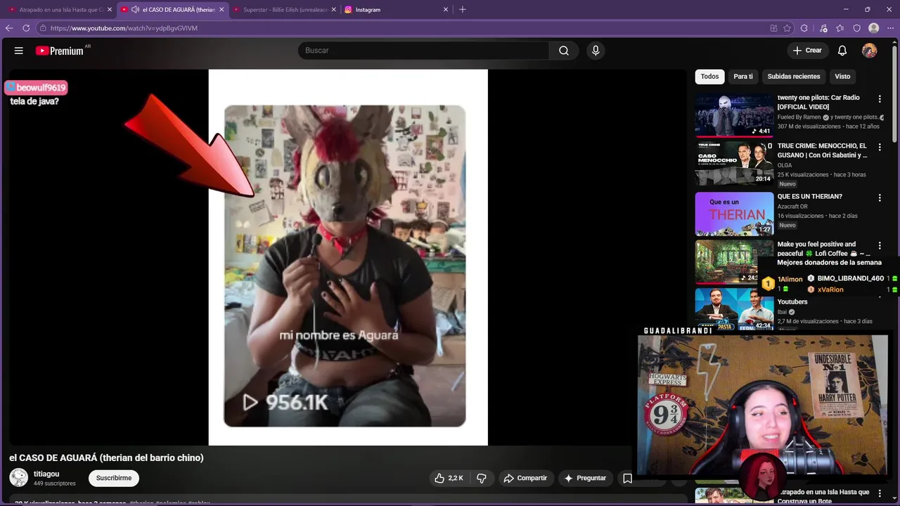Close the Superstar Billie Eilish tab
900x506 pixels.
(333, 10)
